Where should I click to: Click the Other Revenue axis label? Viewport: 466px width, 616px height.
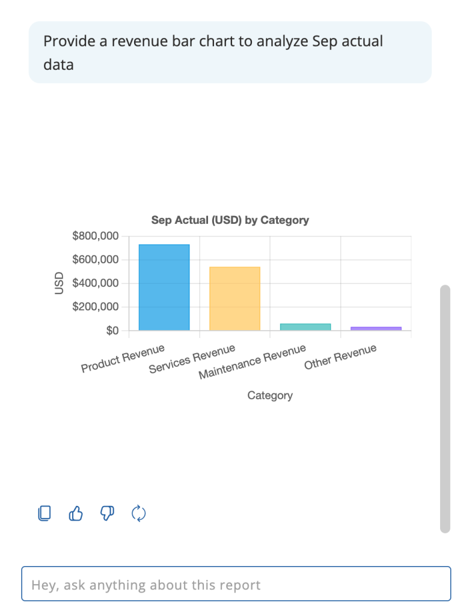click(340, 357)
